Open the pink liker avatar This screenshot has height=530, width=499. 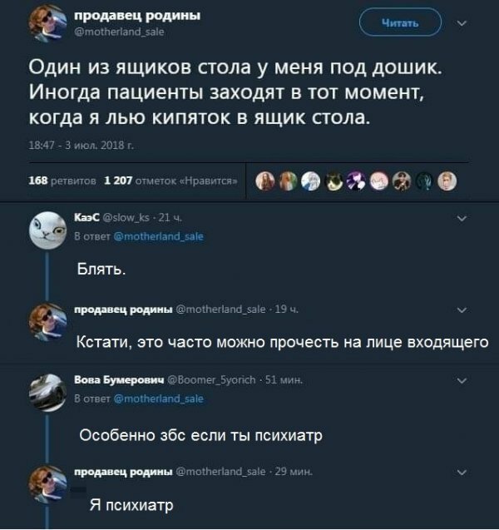coord(379,181)
